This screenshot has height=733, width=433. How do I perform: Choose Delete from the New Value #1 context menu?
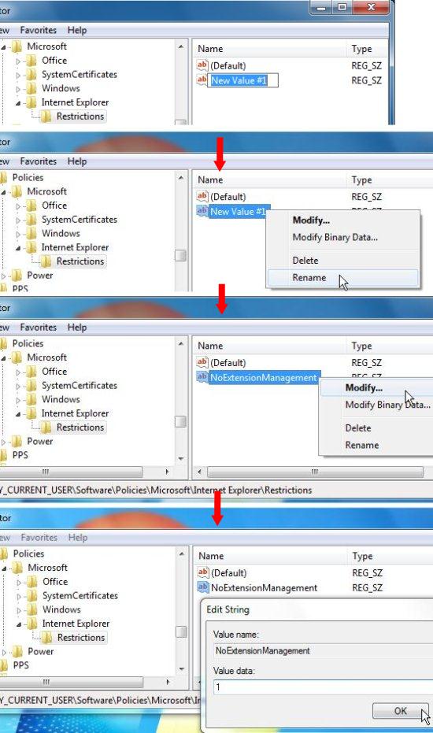(x=342, y=261)
